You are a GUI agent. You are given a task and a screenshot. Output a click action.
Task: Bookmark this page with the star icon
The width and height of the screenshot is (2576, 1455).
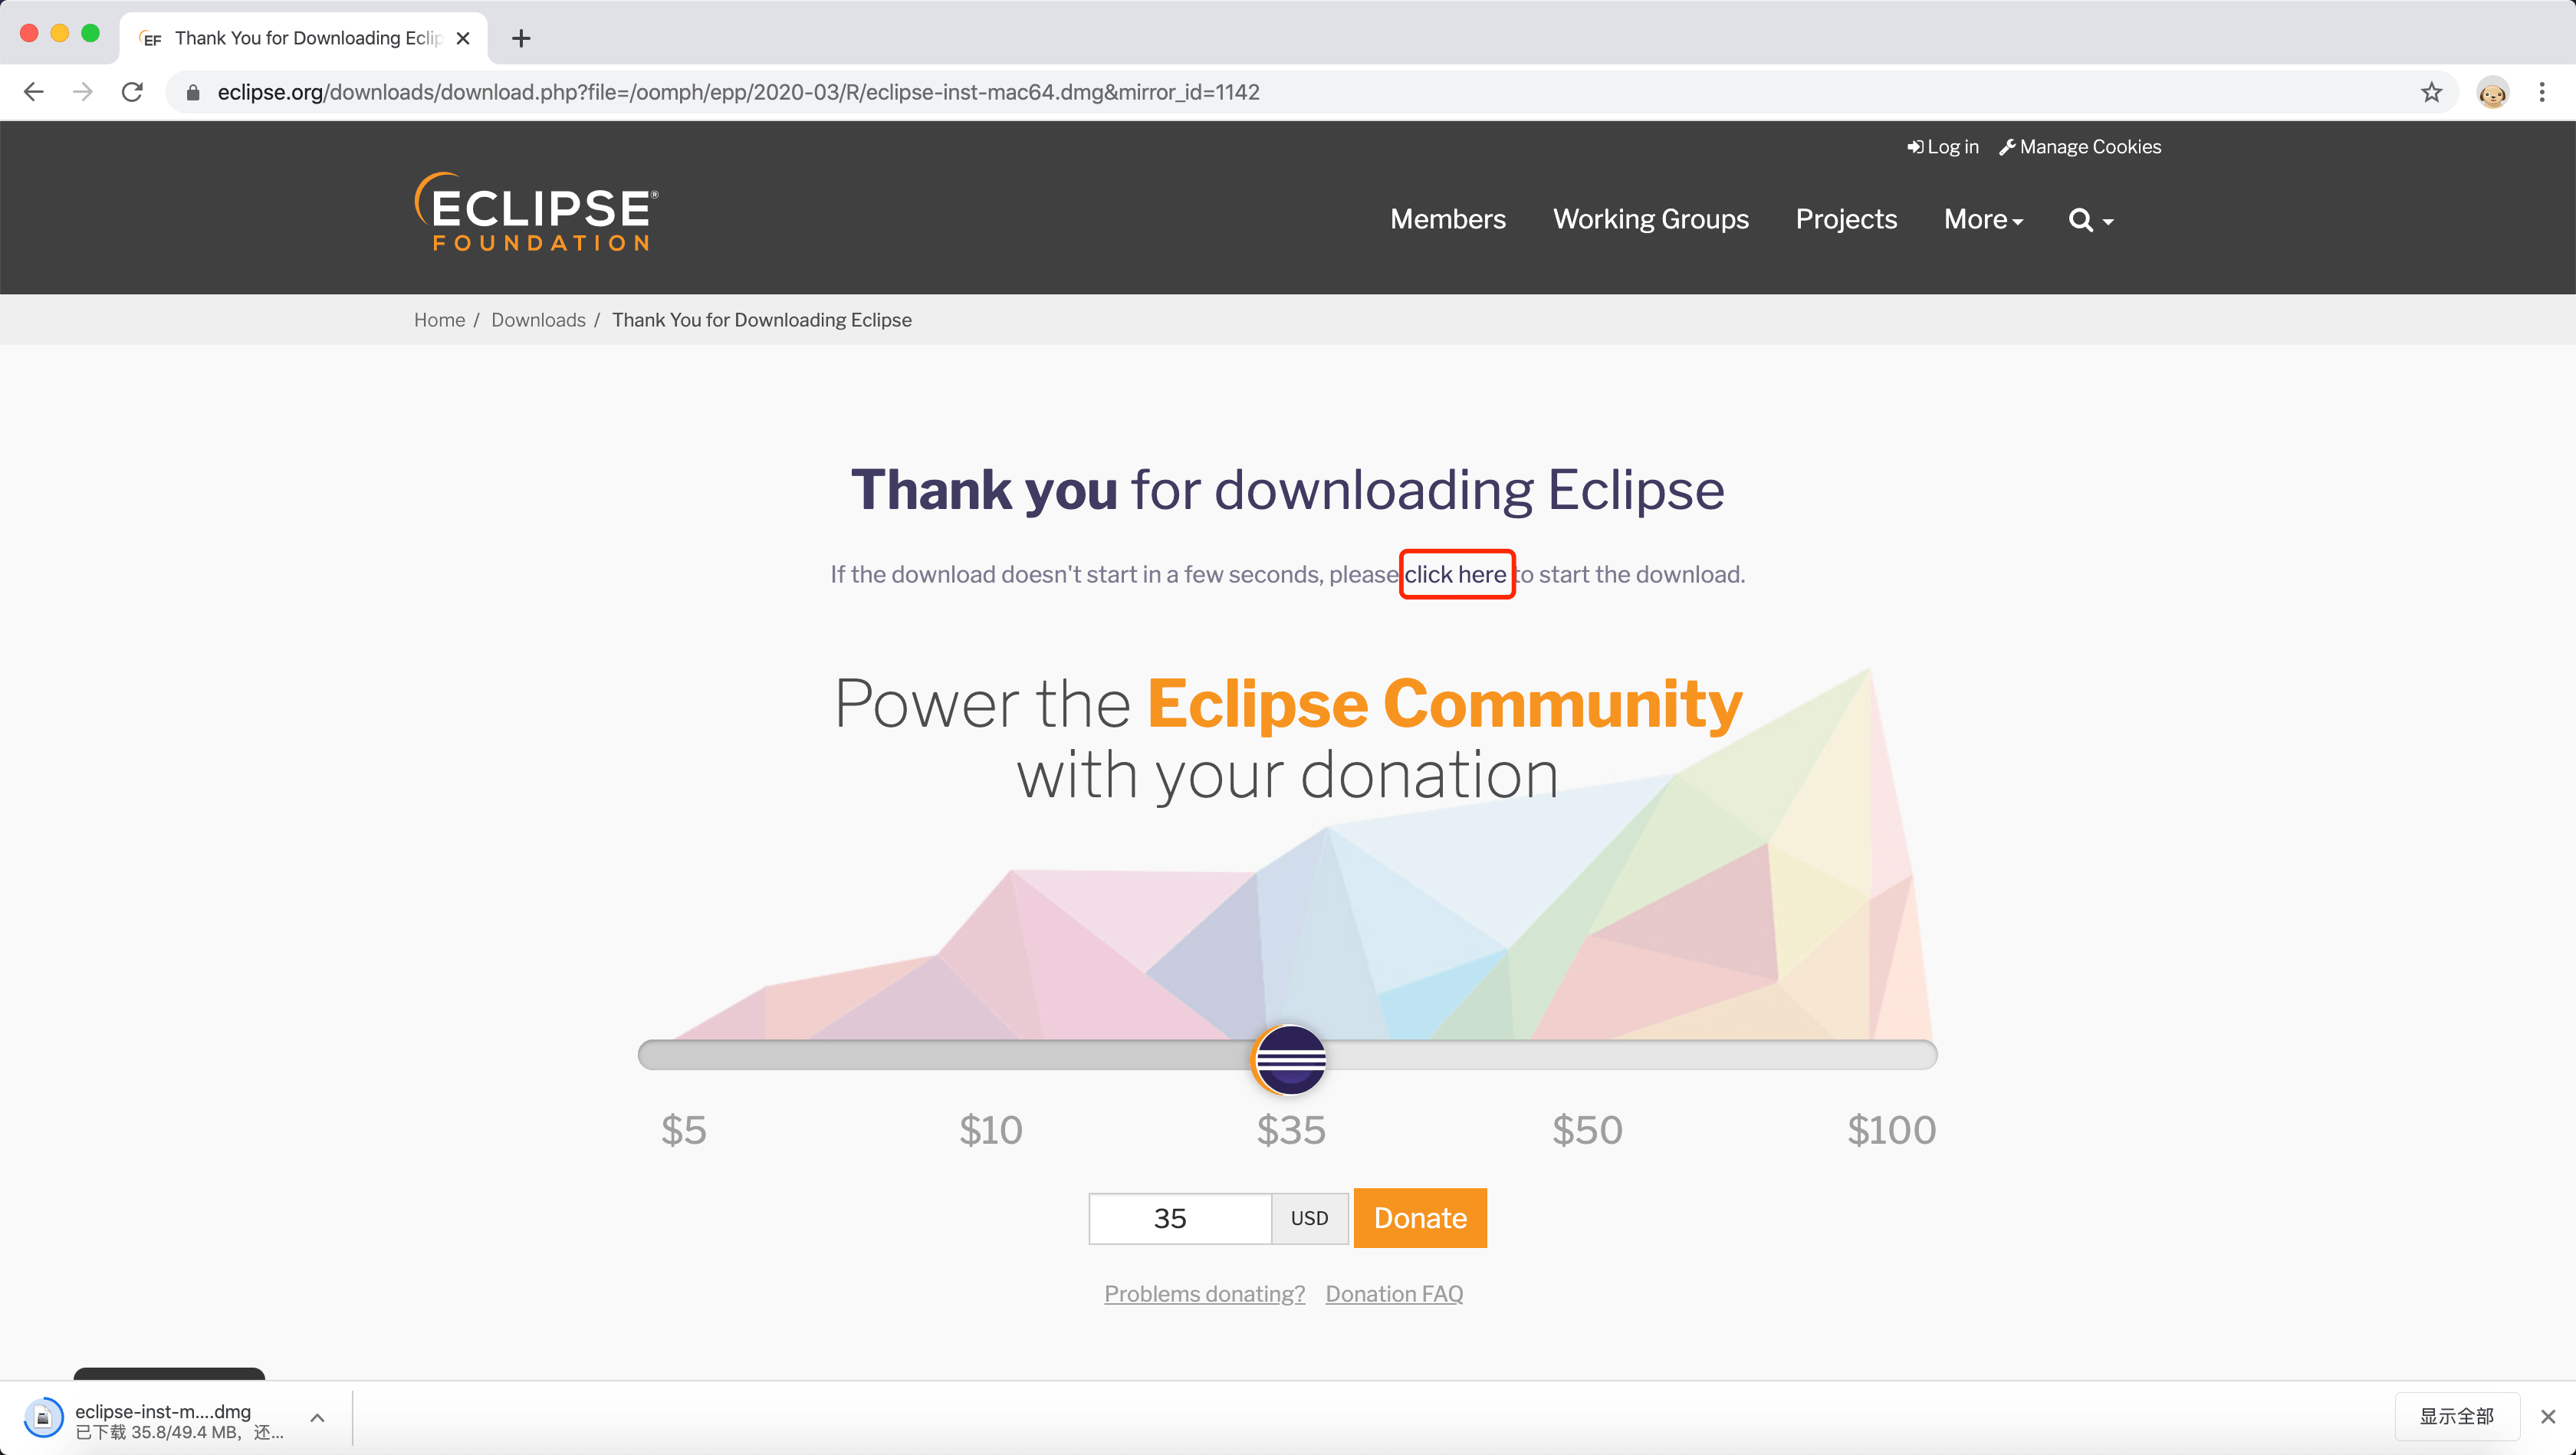[x=2431, y=92]
